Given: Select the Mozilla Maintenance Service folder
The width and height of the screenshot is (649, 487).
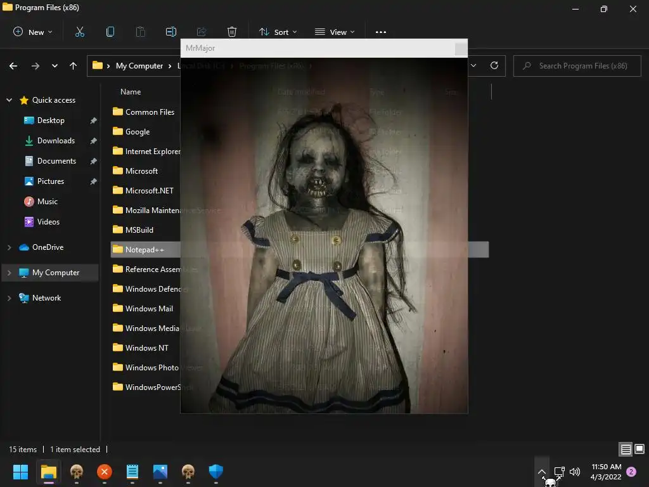Looking at the screenshot, I should tap(146, 211).
